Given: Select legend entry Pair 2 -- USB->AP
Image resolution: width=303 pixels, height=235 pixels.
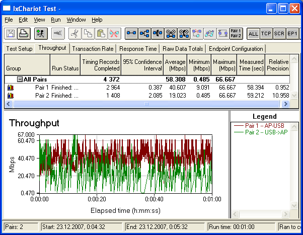Looking at the screenshot, I should 261,132.
